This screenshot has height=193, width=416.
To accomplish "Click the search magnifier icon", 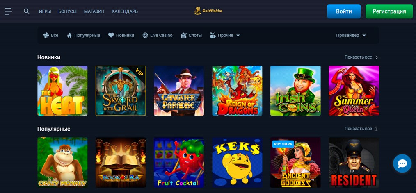I will 27,11.
